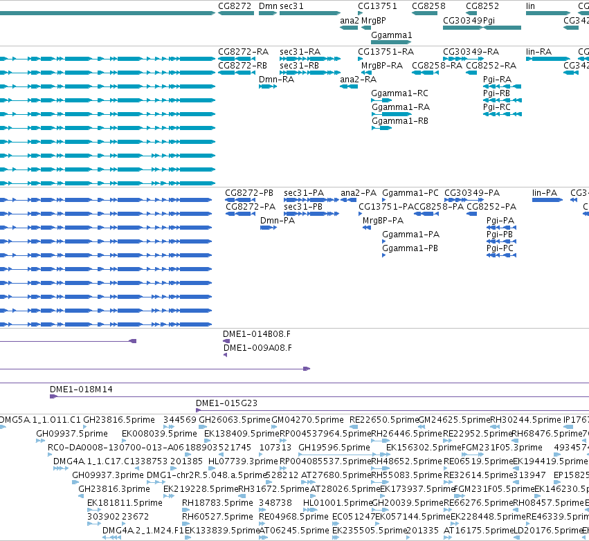Screen dimensions: 589x541
Task: Click the Pgi-PB protein label
Action: pos(499,235)
